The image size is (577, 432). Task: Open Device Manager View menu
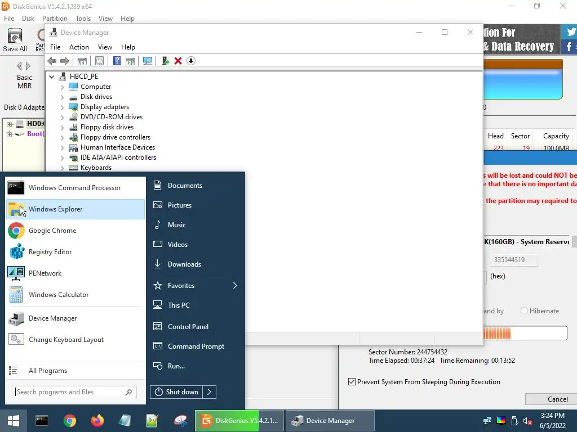click(105, 47)
